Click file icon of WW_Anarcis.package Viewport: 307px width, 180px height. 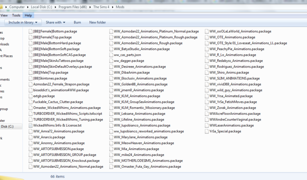pos(30,137)
